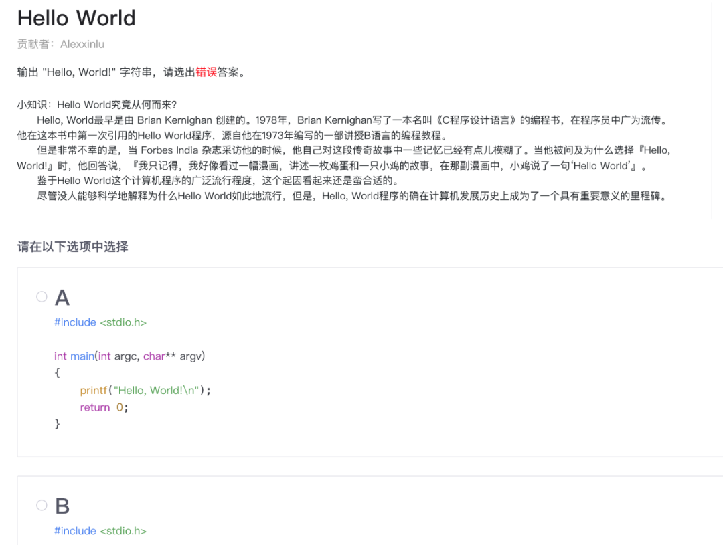
Task: Click the red 错误 keyword in the question
Action: [206, 72]
